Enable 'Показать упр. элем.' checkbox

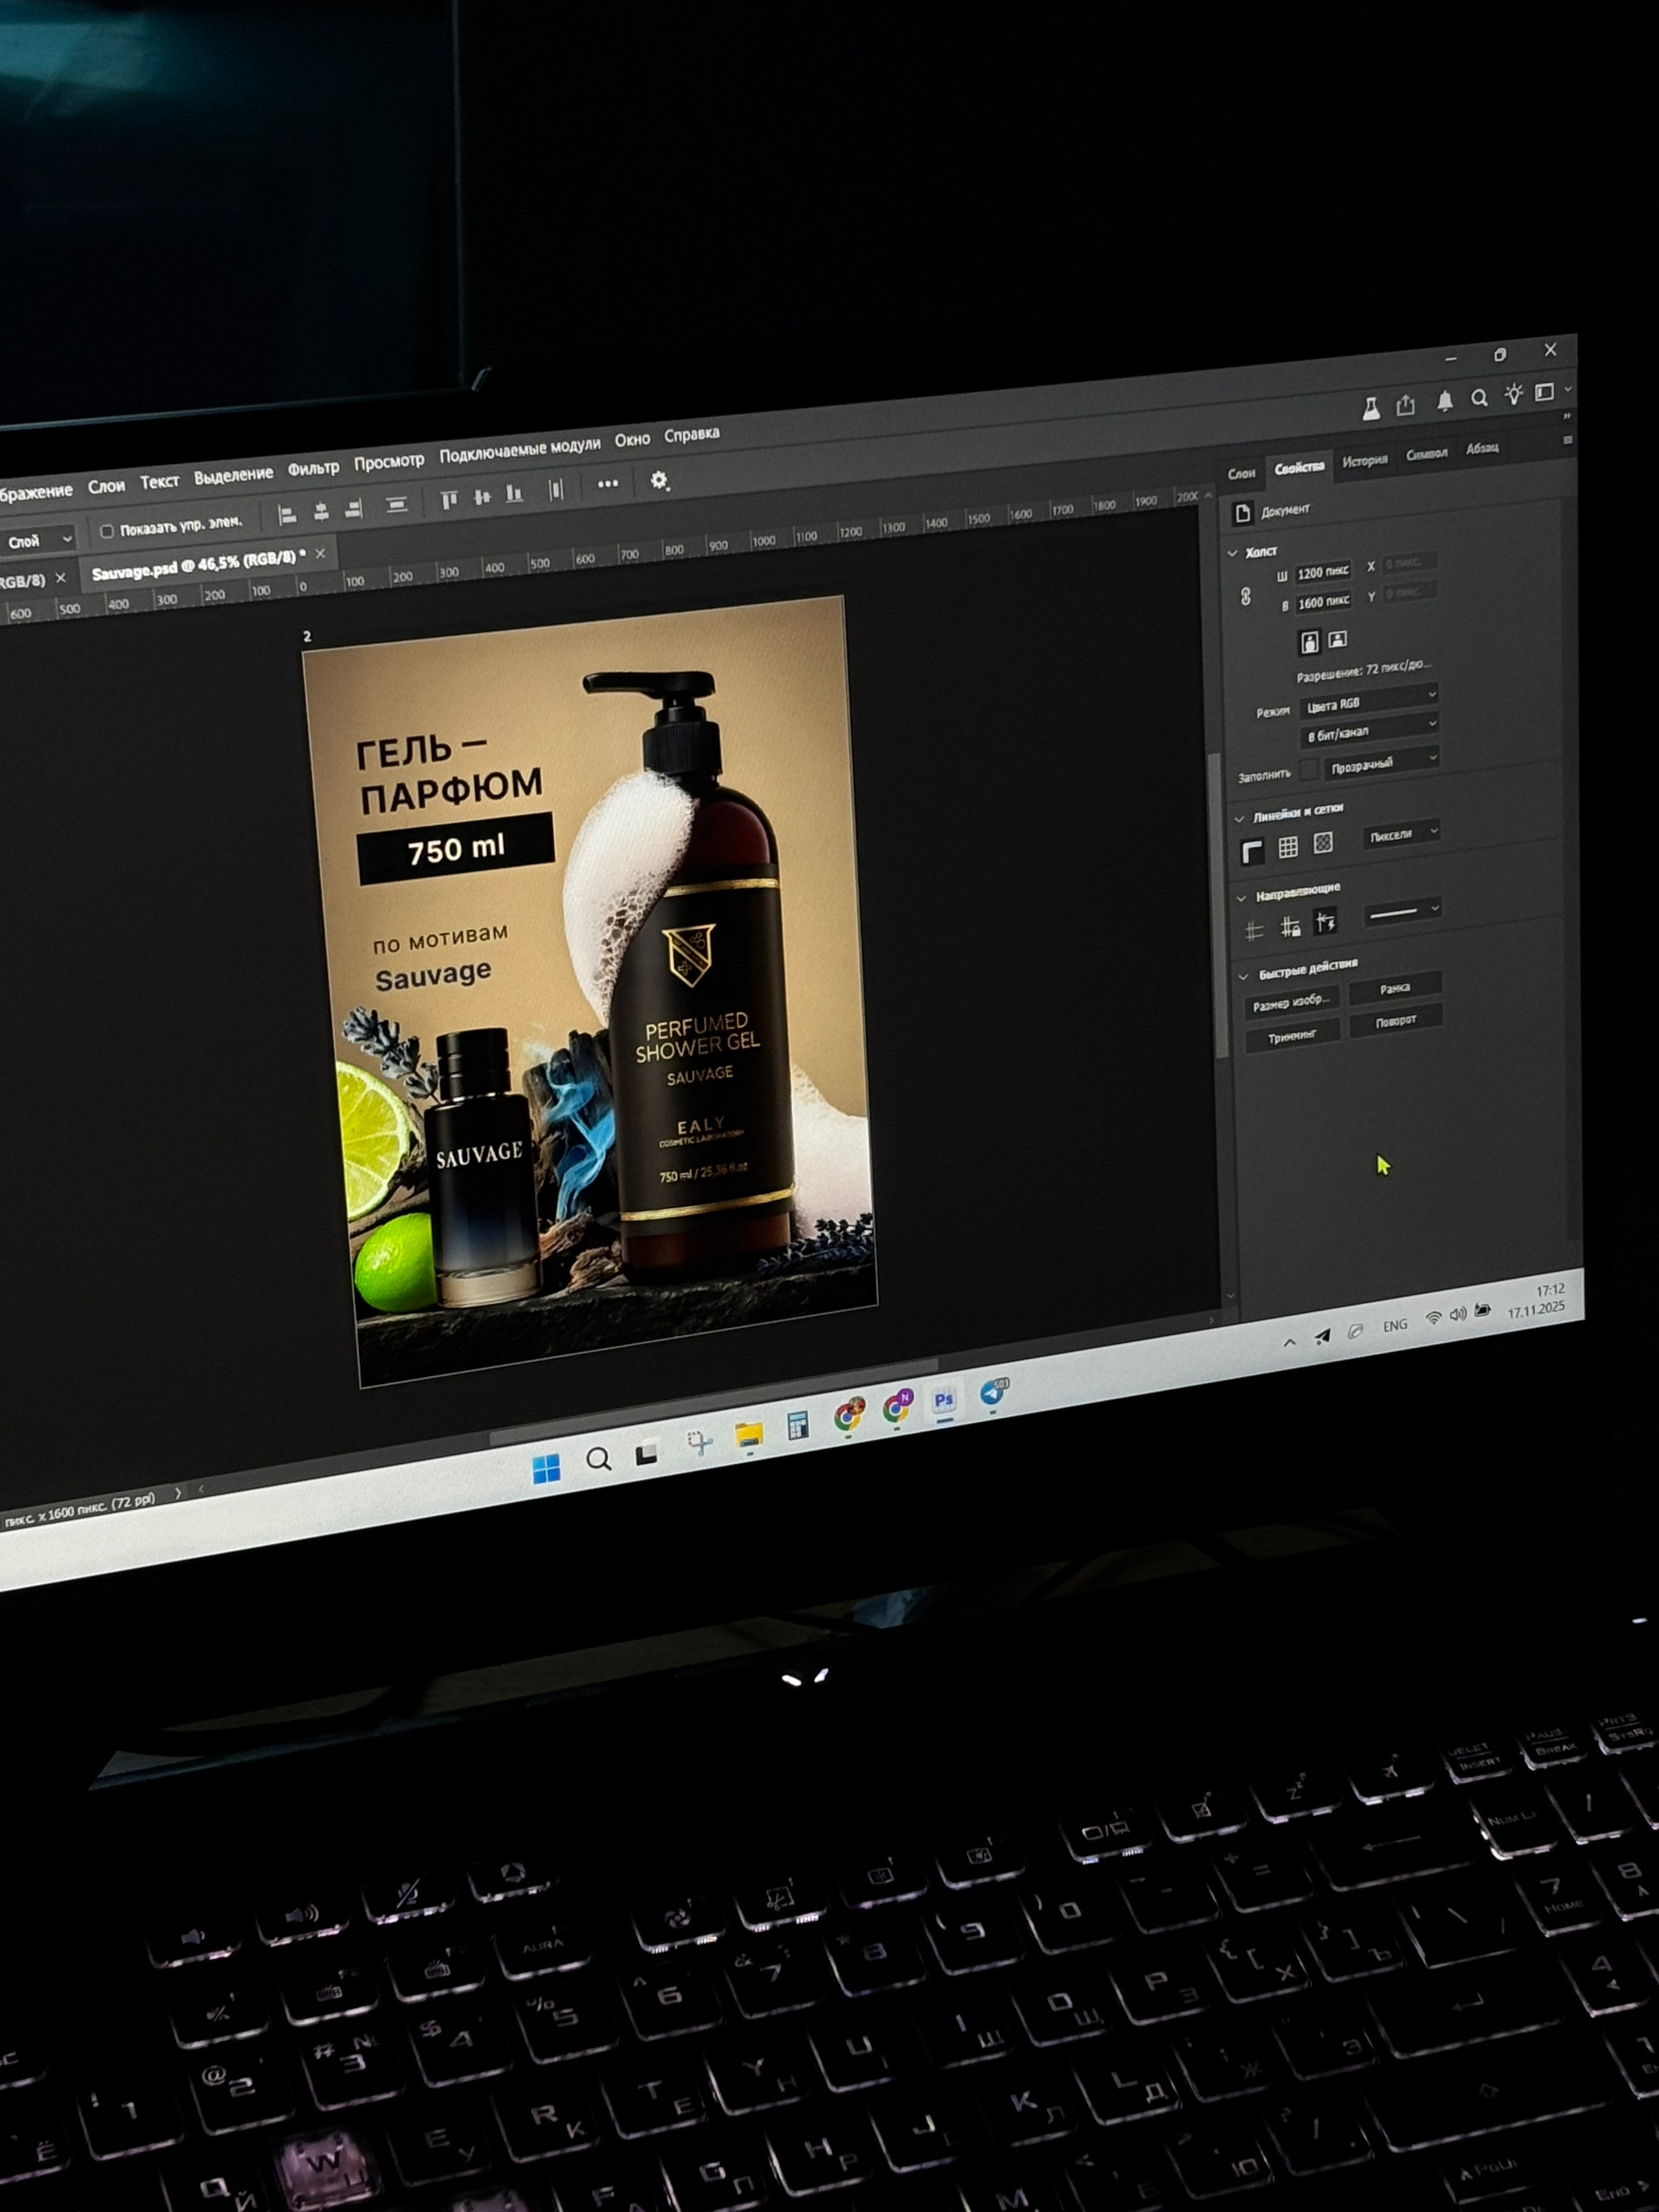107,532
